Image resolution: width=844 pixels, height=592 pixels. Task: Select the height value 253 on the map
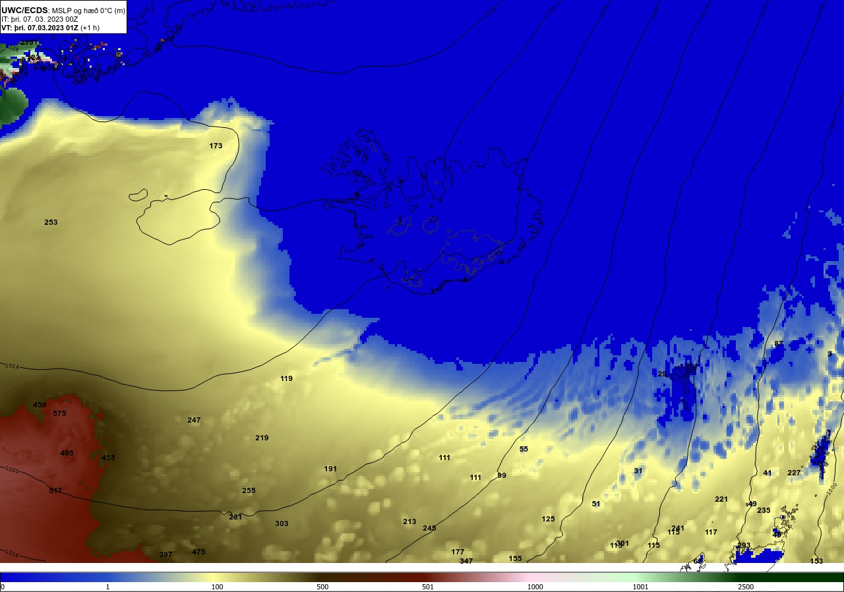[x=51, y=222]
